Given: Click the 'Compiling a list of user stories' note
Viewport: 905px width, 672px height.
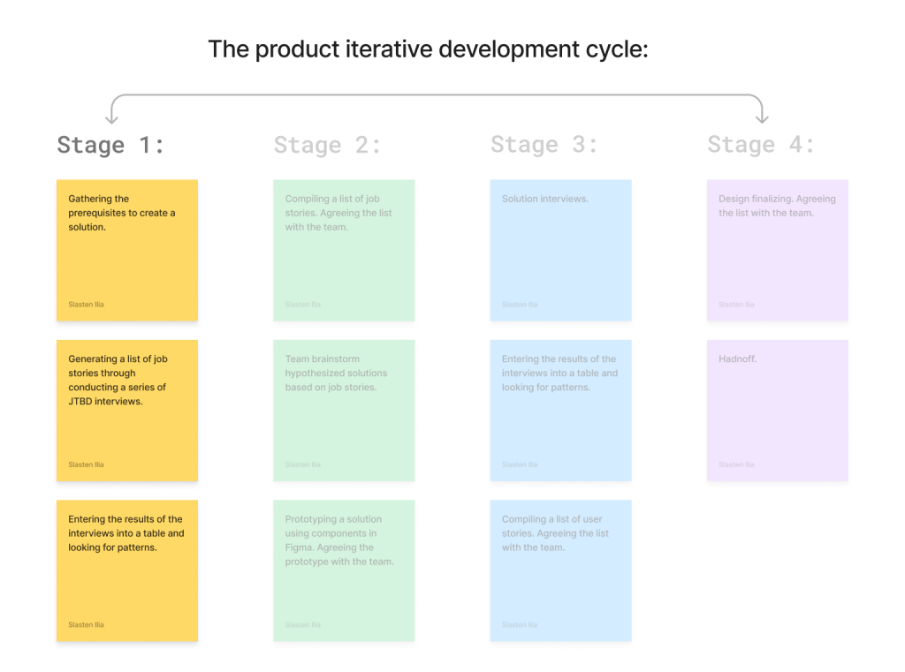Looking at the screenshot, I should [561, 570].
